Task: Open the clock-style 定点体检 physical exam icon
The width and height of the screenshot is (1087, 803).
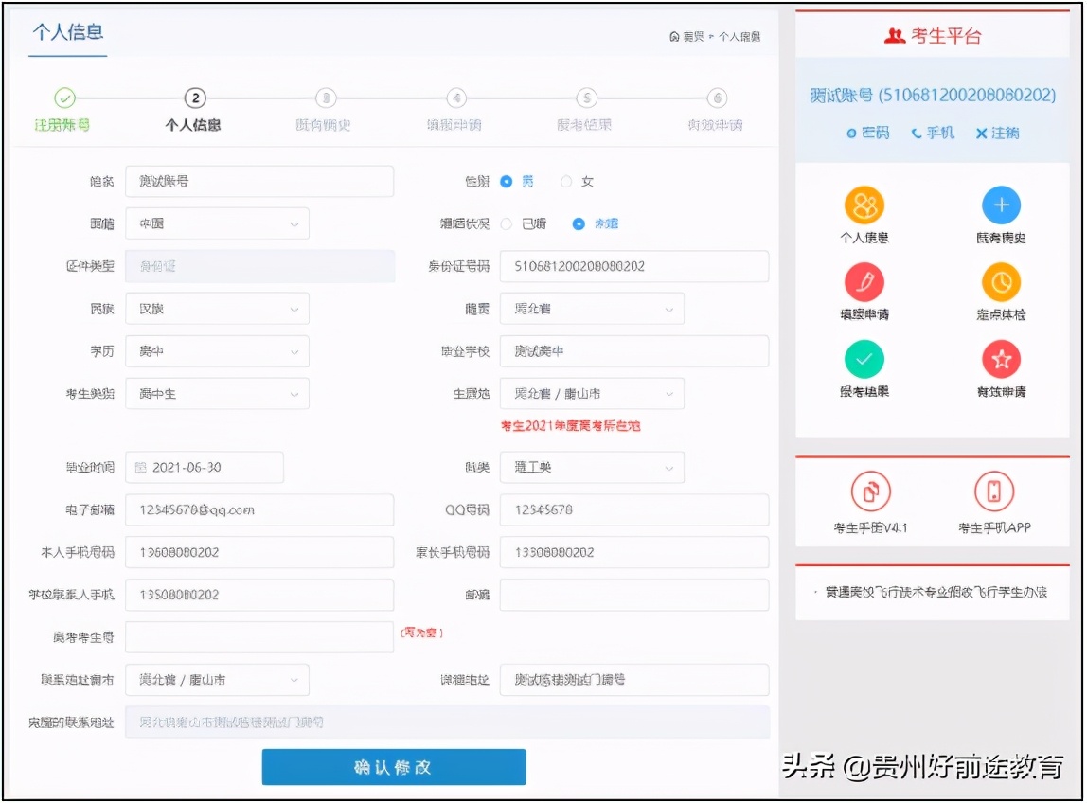Action: pos(1003,282)
